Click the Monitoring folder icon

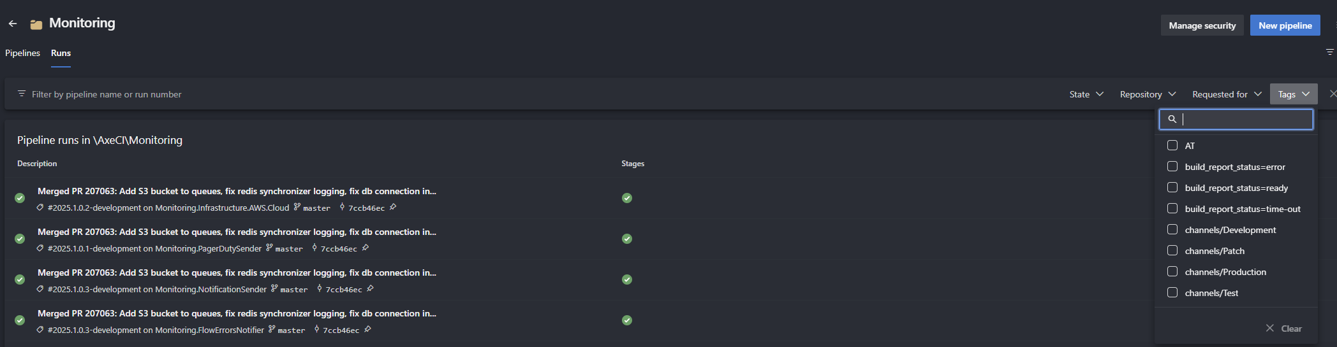[36, 24]
